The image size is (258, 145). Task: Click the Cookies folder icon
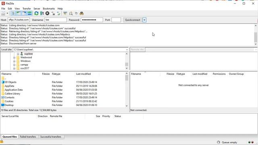3,101
